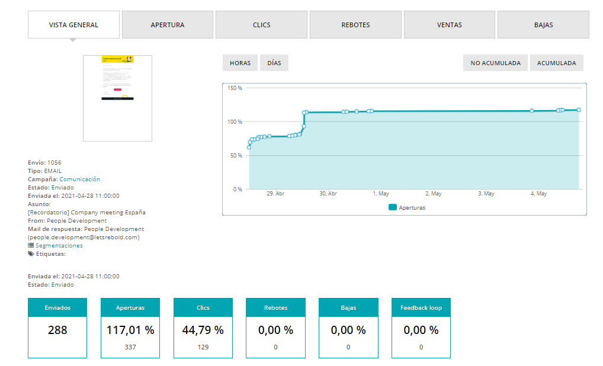The image size is (603, 366).
Task: Select the Días chart view button
Action: click(274, 63)
